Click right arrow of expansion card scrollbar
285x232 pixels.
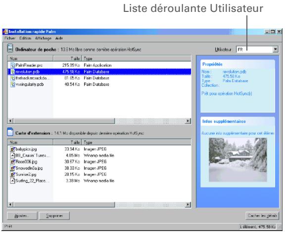(188, 205)
